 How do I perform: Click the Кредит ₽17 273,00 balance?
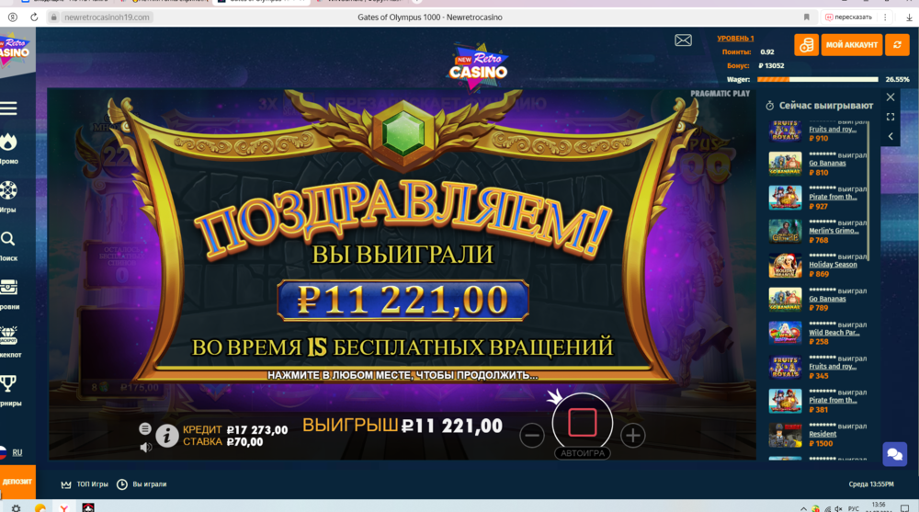click(235, 430)
